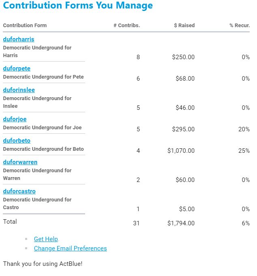The width and height of the screenshot is (257, 276).
Task: Click the 25% recurring value
Action: click(244, 151)
